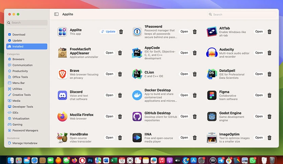Viewport: 283px width, 164px height.
Task: Delete Discord via its trash icon
Action: [x=120, y=95]
